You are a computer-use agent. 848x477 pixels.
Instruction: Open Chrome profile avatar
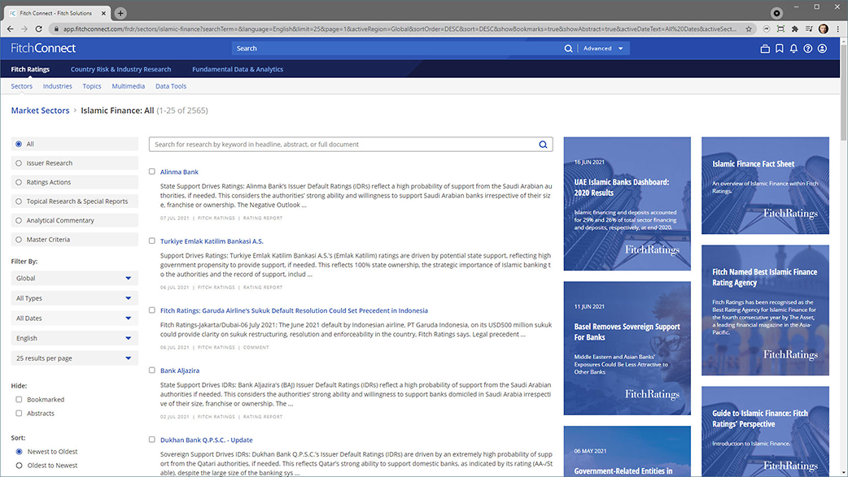(x=823, y=28)
